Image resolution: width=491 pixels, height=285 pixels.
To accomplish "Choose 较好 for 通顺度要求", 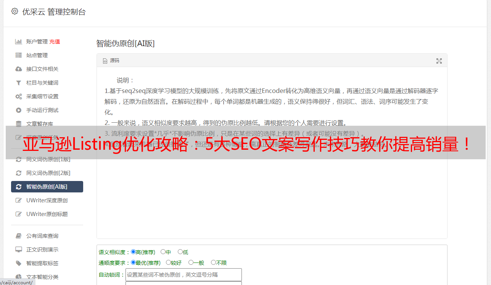I will 168,263.
